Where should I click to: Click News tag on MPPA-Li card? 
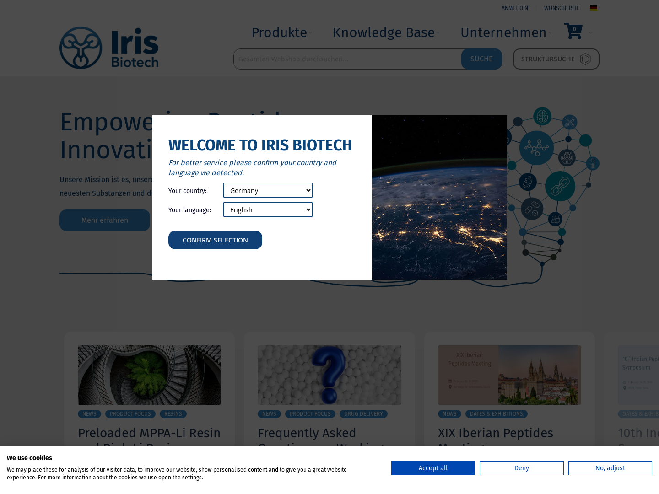pyautogui.click(x=89, y=414)
